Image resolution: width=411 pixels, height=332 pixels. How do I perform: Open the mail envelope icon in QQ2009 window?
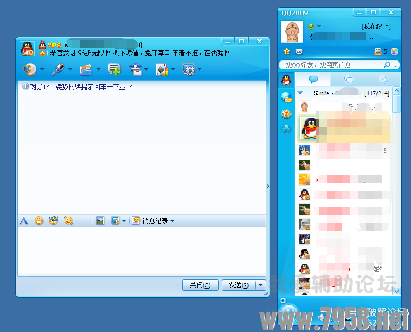(x=299, y=52)
